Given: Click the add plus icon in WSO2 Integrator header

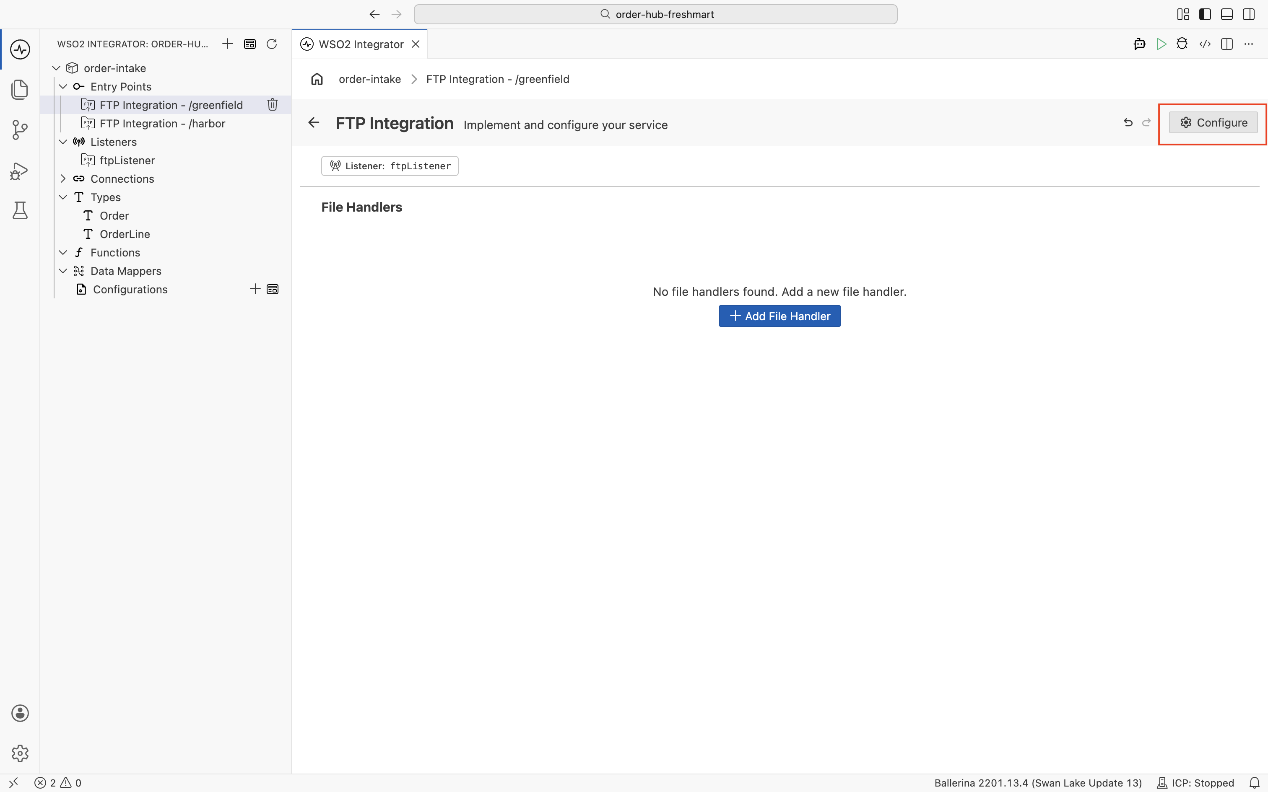Looking at the screenshot, I should tap(227, 44).
